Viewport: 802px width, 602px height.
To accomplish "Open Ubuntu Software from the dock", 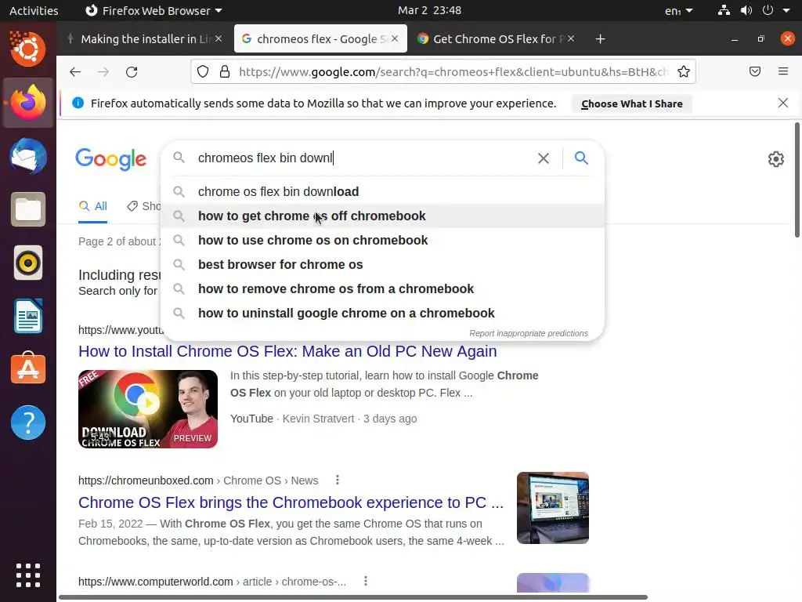I will [28, 368].
